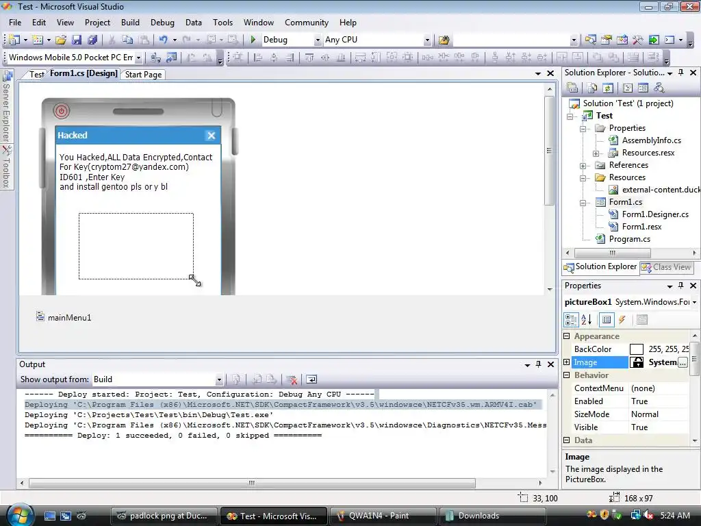Expand the Resources.resx node
This screenshot has height=526, width=701.
click(x=596, y=153)
